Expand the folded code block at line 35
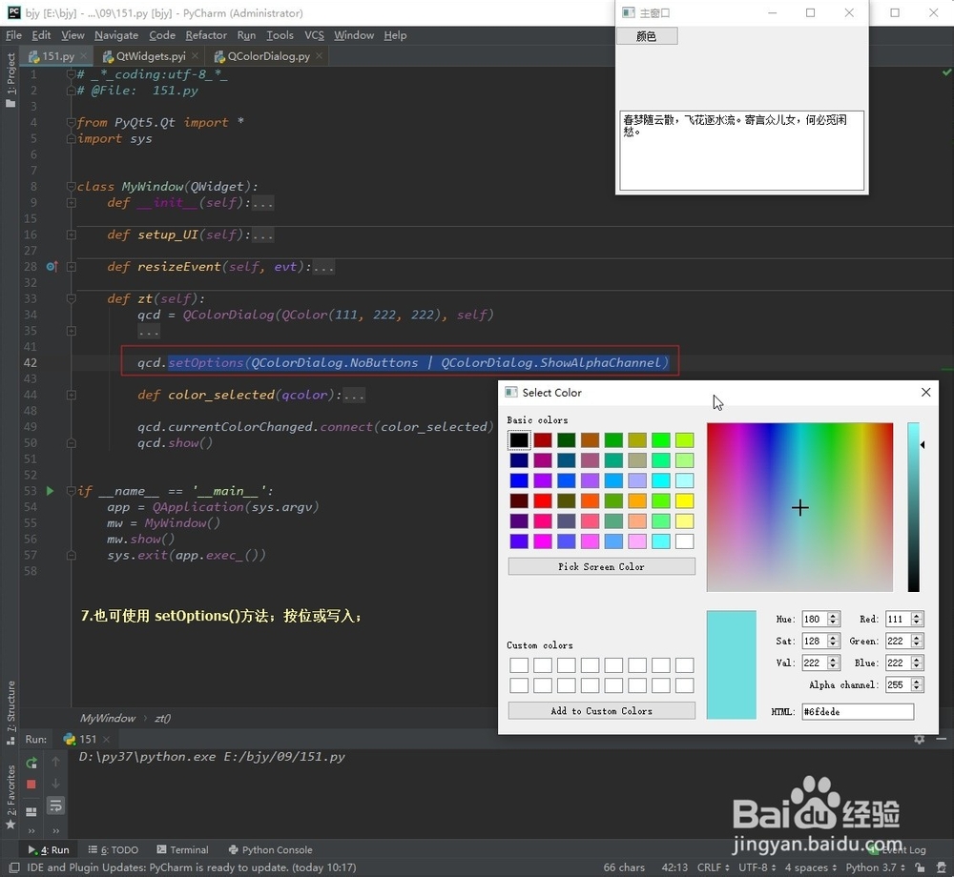This screenshot has width=954, height=877. pyautogui.click(x=72, y=331)
